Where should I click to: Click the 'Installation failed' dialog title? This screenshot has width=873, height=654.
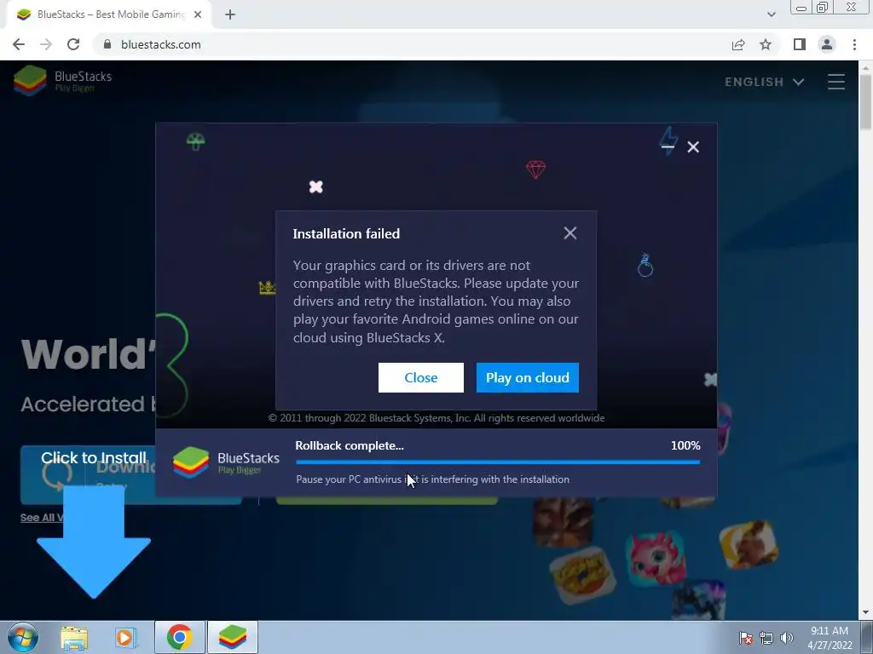(346, 233)
